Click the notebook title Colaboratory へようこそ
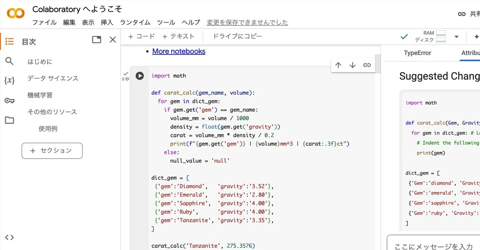The width and height of the screenshot is (480, 250). click(x=77, y=9)
